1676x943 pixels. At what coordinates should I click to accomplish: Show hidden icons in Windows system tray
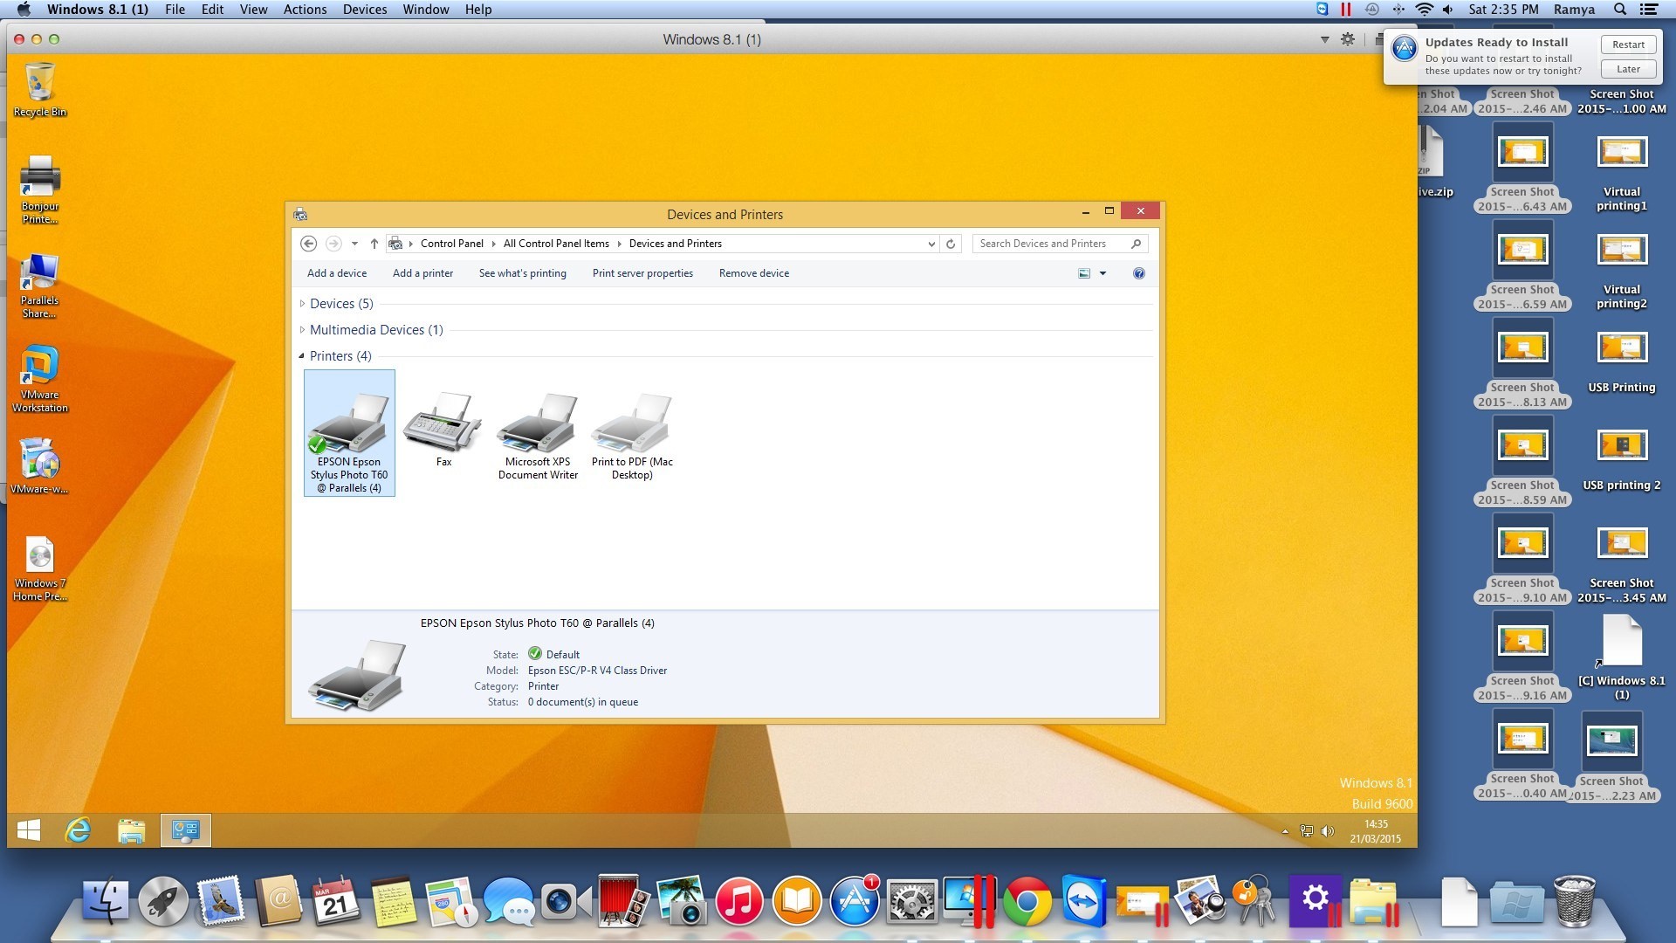pyautogui.click(x=1285, y=831)
